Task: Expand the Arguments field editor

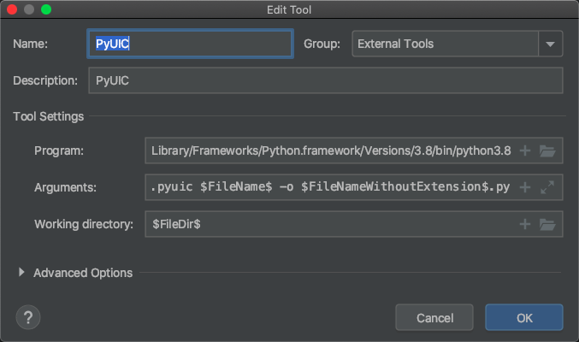Action: tap(547, 187)
